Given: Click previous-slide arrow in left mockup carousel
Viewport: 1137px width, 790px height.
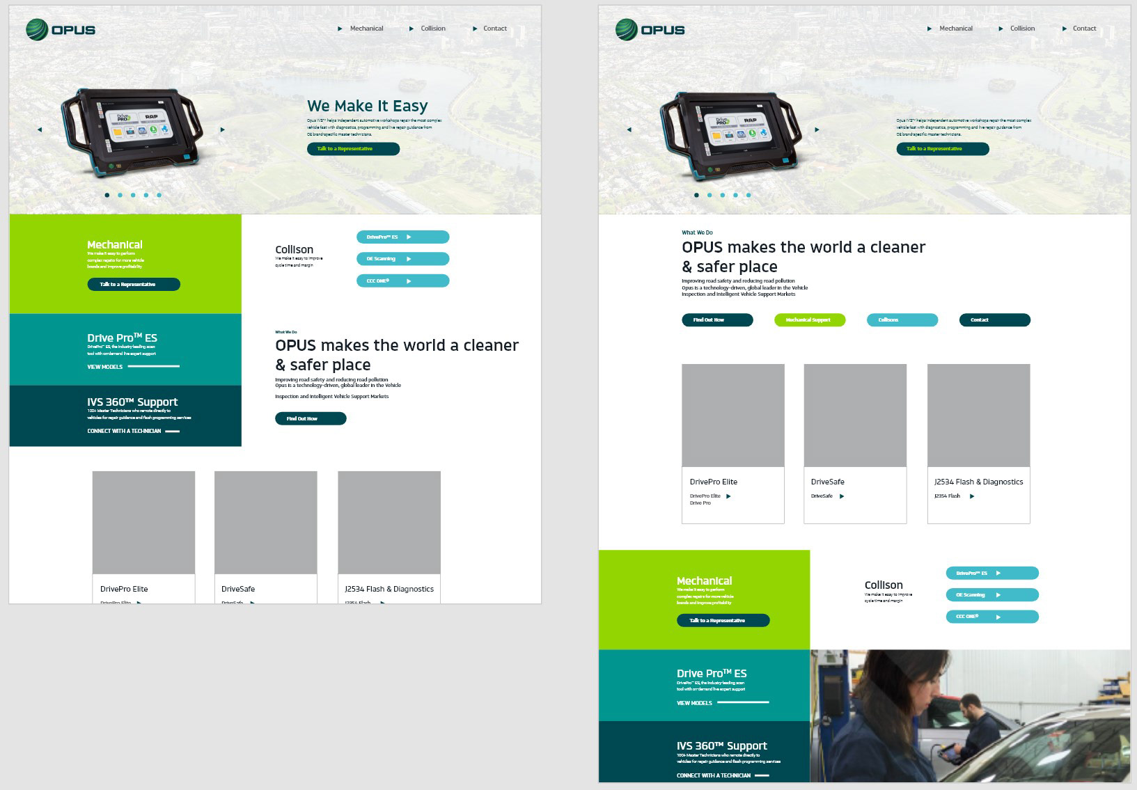Looking at the screenshot, I should [40, 129].
